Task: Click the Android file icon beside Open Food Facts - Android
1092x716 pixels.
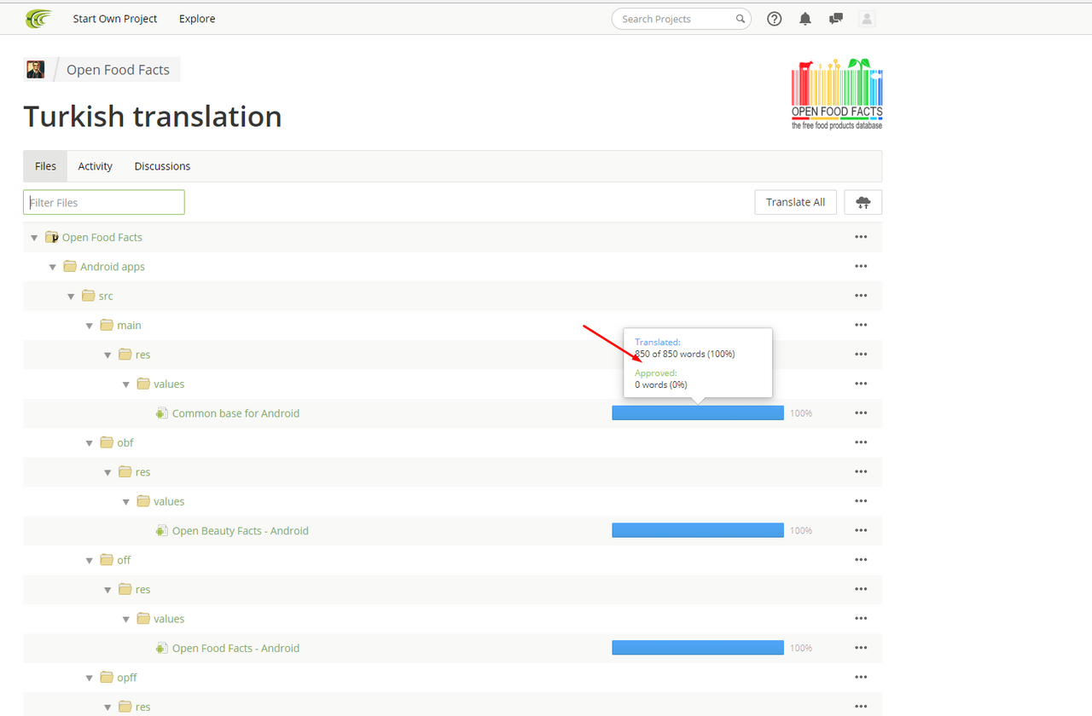Action: point(161,648)
